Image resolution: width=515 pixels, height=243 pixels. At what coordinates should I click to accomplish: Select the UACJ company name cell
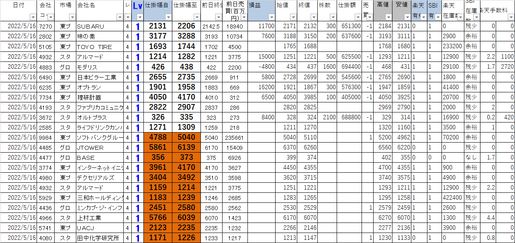100,228
